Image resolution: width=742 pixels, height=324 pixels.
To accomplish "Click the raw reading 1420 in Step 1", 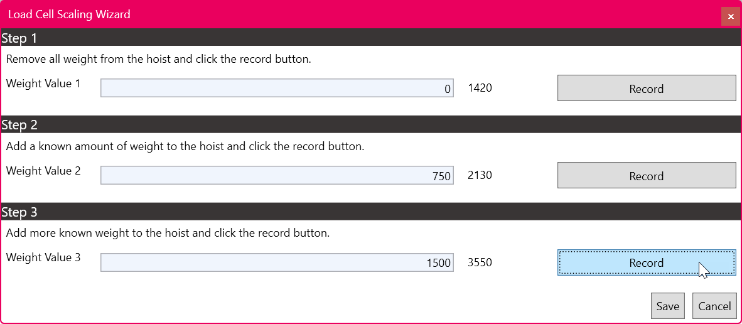I will (x=480, y=89).
